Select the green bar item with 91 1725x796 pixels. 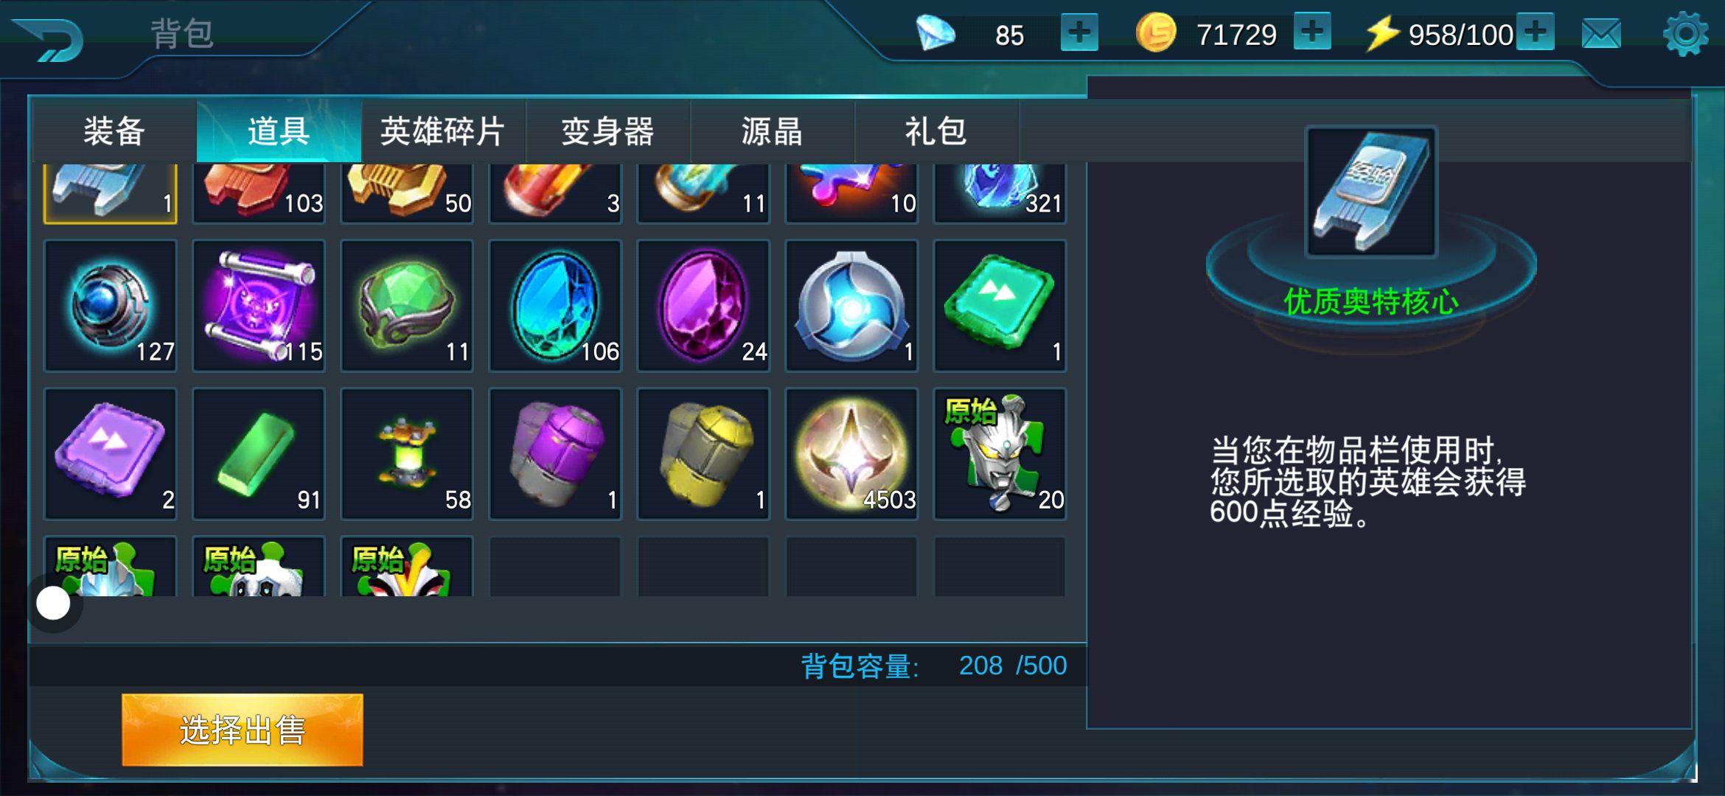click(259, 454)
